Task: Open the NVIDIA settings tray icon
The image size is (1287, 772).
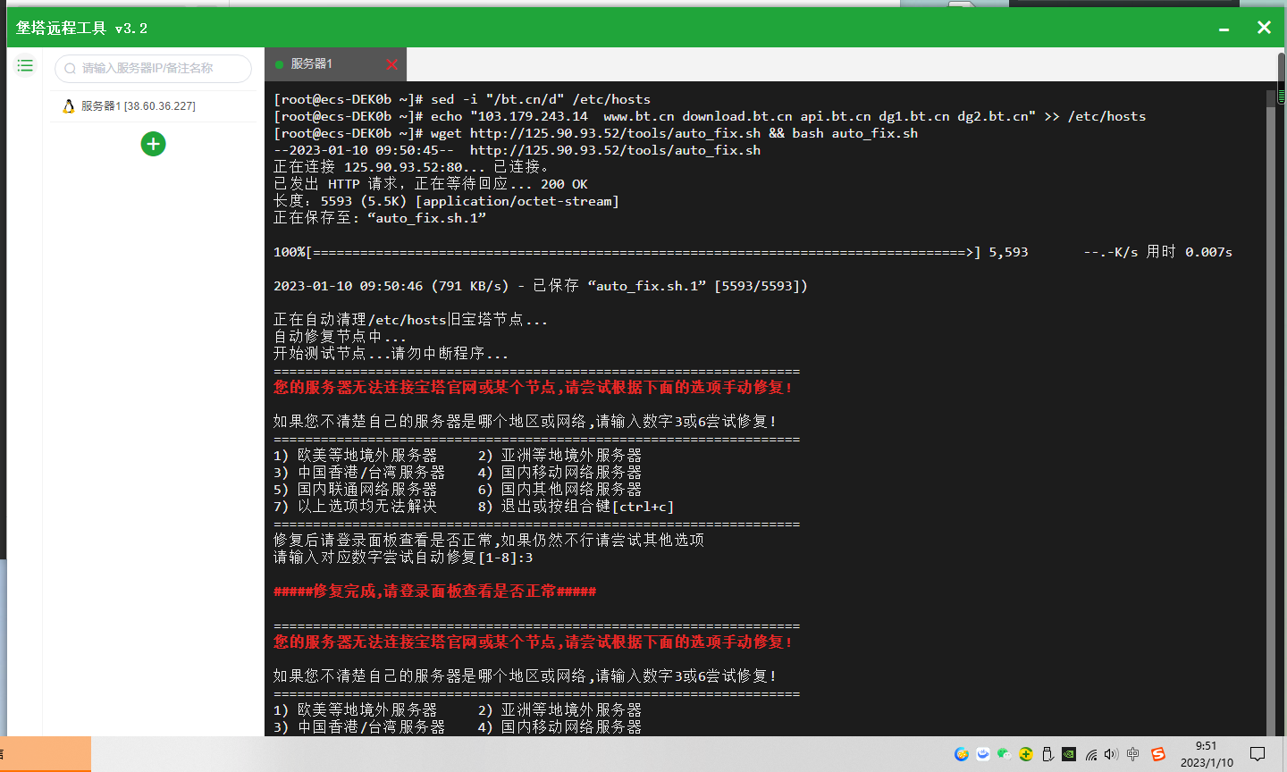Action: pyautogui.click(x=1069, y=754)
